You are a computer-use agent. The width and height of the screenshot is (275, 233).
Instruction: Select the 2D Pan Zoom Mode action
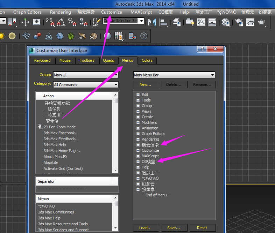(x=59, y=127)
